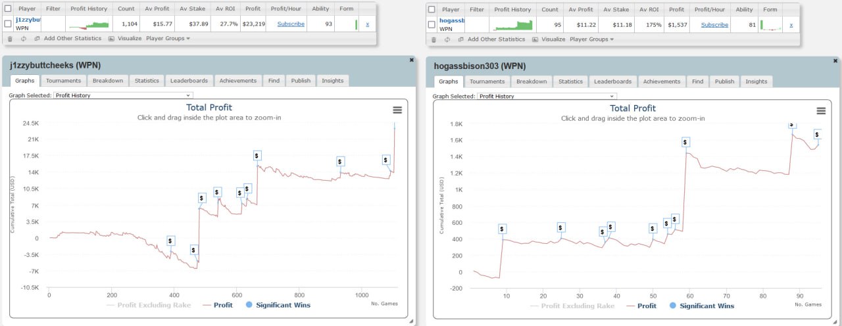This screenshot has height=326, width=842.
Task: Expand Player Groups dropdown in right table
Action: (x=591, y=39)
